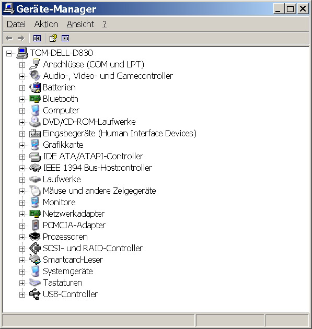312x329 pixels.
Task: Click the Smartcard-Leser icon
Action: click(x=35, y=260)
